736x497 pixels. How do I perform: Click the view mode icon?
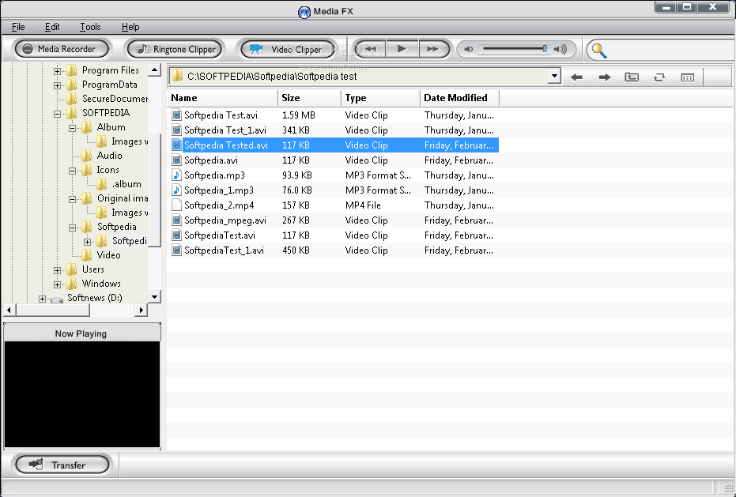pos(687,77)
